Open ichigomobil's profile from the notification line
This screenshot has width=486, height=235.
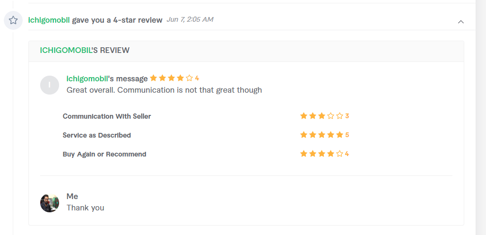[x=49, y=20]
